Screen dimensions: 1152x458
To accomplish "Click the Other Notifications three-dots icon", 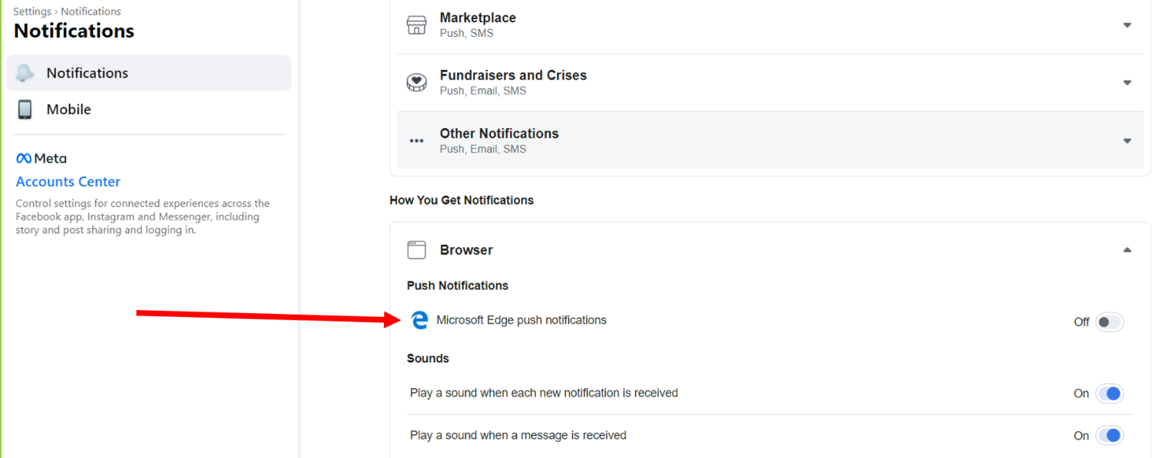I will point(416,140).
